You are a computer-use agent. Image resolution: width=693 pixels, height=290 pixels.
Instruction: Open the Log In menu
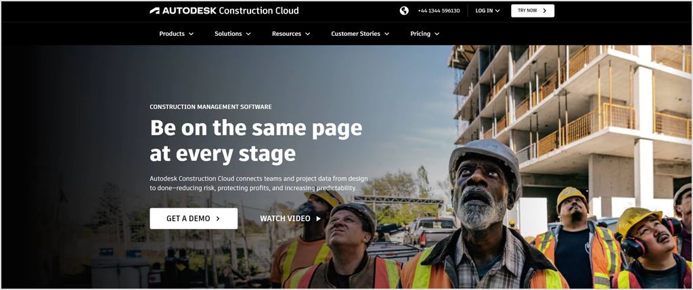(484, 11)
